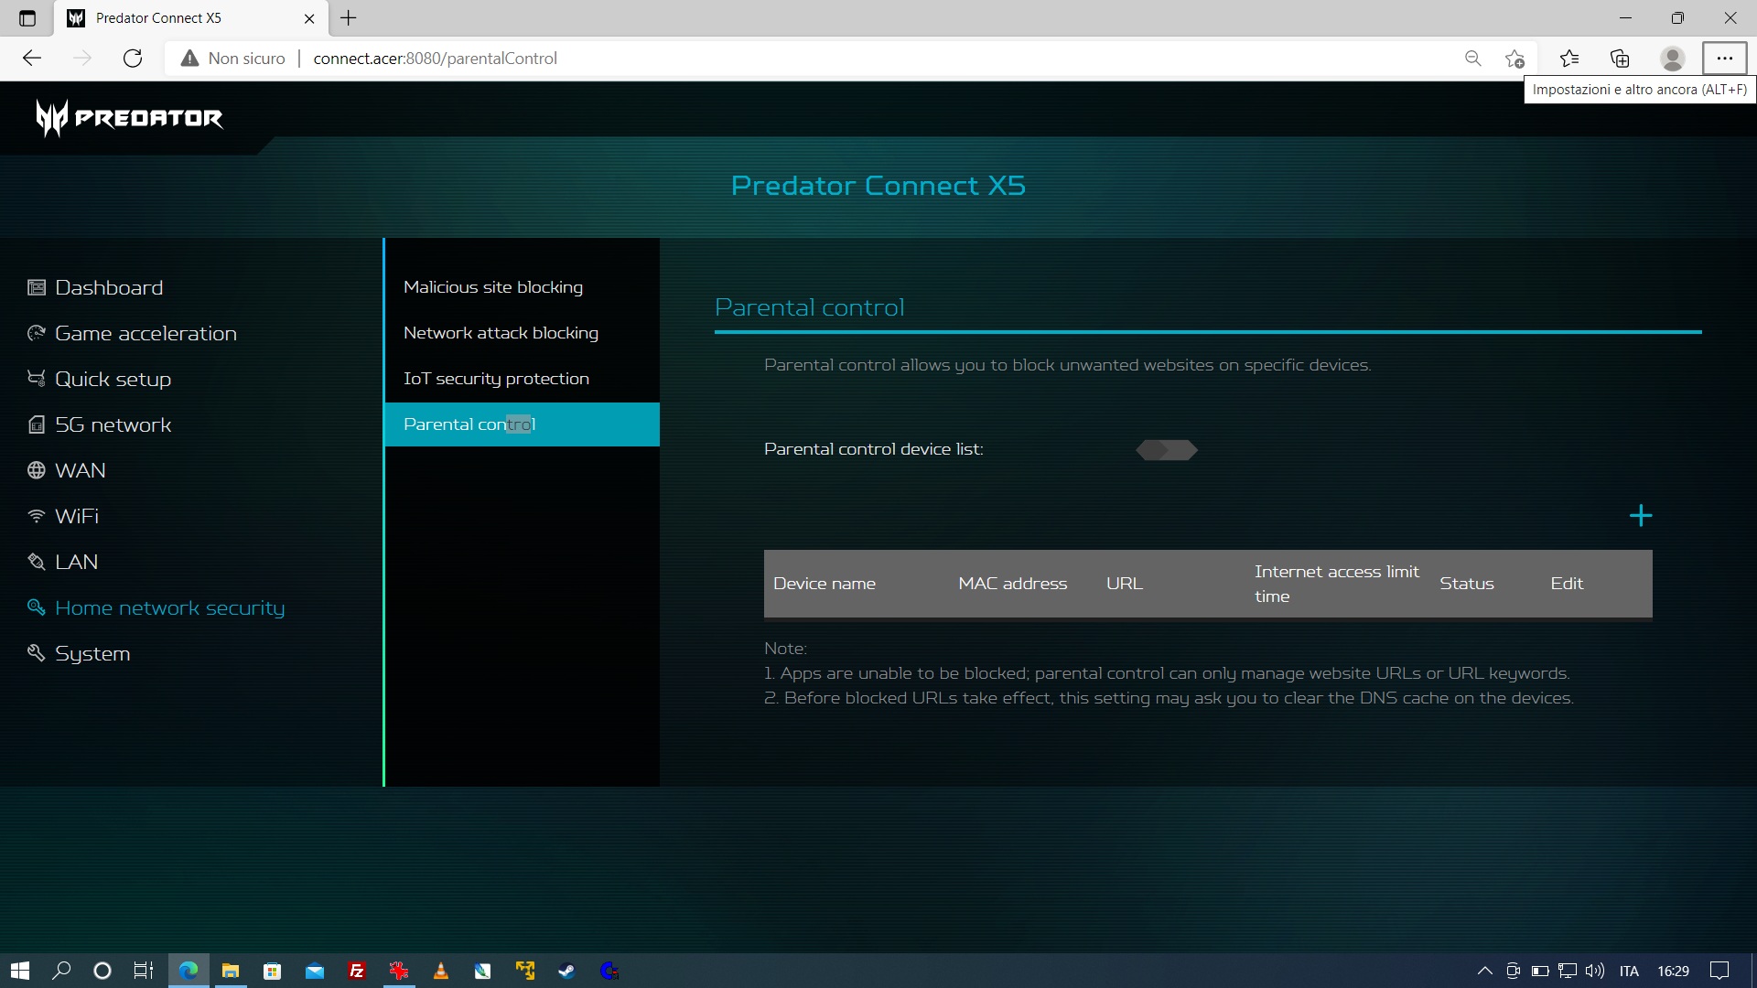Open LAN settings
This screenshot has width=1757, height=988.
[x=62, y=562]
